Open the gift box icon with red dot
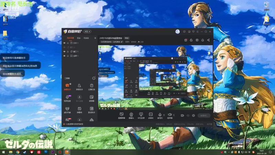Viewport: 275px width, 155px height. [186, 40]
